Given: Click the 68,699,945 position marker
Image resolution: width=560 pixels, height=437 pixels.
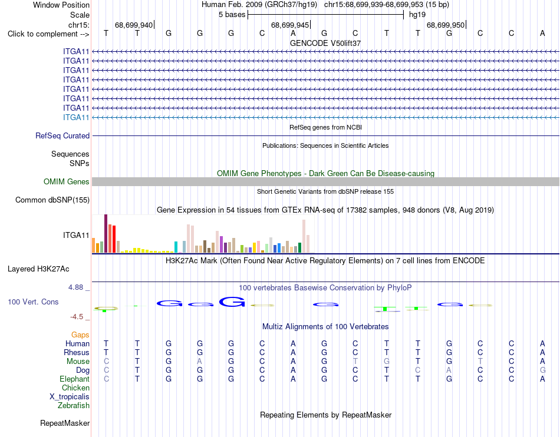Looking at the screenshot, I should tap(290, 25).
